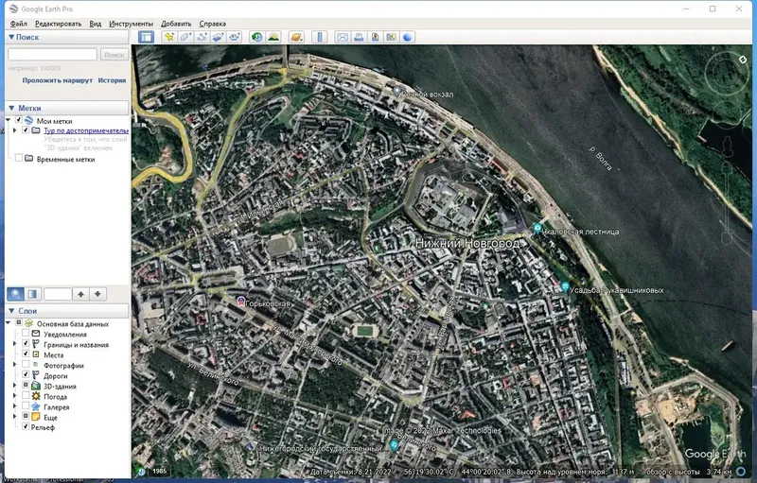Open the historical imagery clock icon
757x483 pixels.
pos(256,37)
